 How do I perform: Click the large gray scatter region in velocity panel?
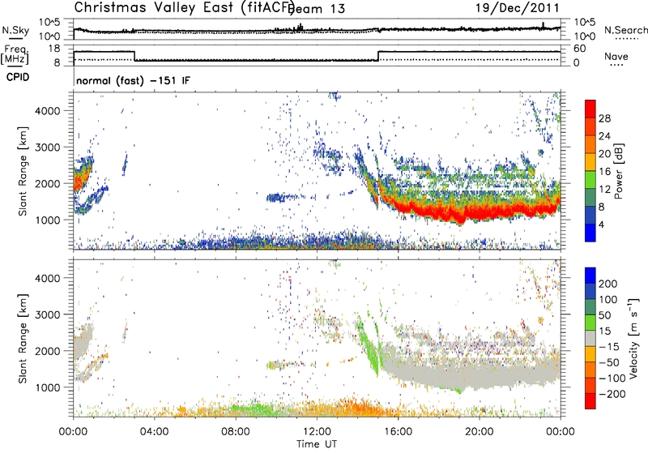(471, 374)
